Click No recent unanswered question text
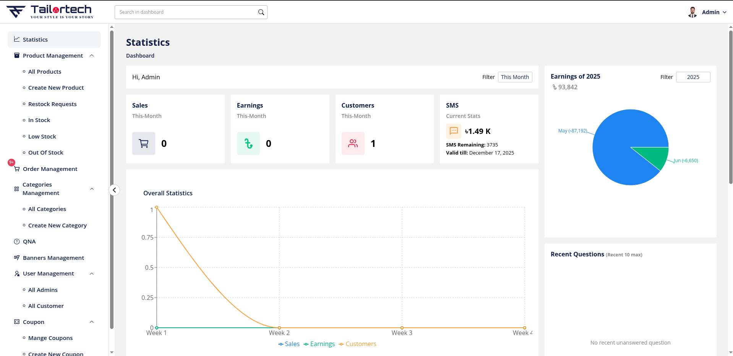 630,343
